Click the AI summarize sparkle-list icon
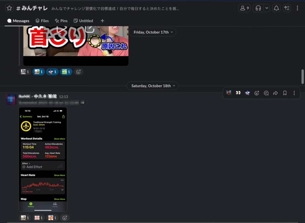 [x=287, y=8]
